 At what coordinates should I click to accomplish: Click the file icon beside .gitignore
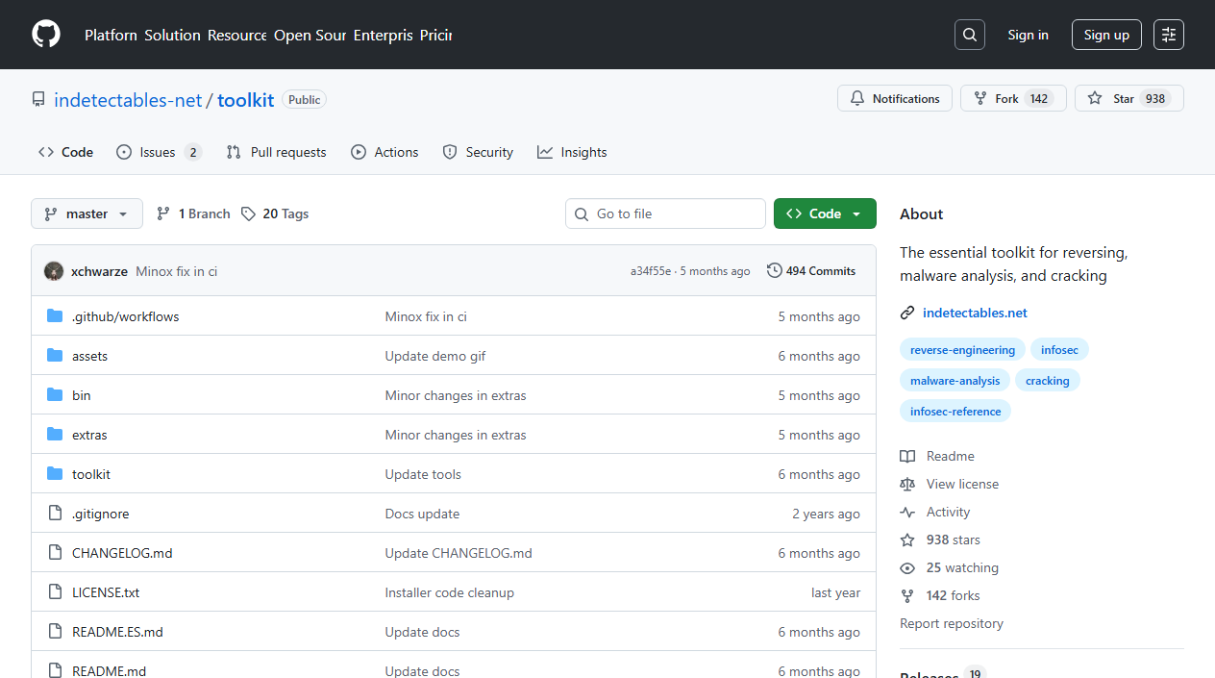click(x=55, y=514)
